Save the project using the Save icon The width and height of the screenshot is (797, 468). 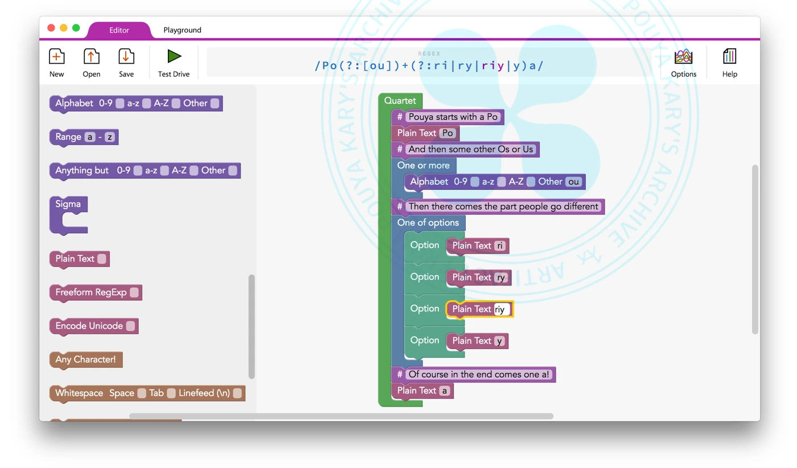126,57
